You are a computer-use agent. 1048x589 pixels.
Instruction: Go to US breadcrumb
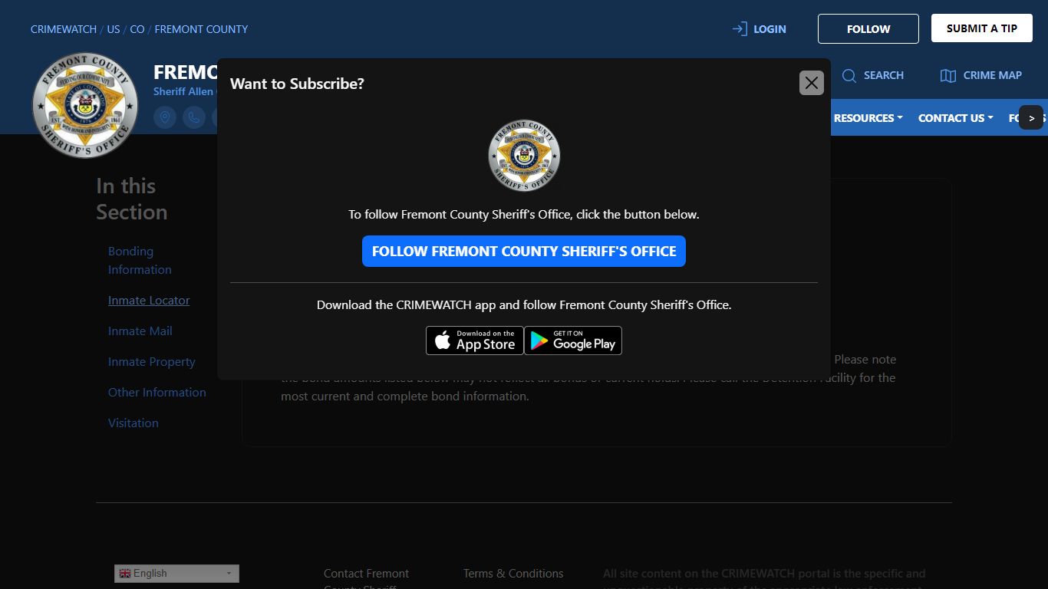coord(114,29)
